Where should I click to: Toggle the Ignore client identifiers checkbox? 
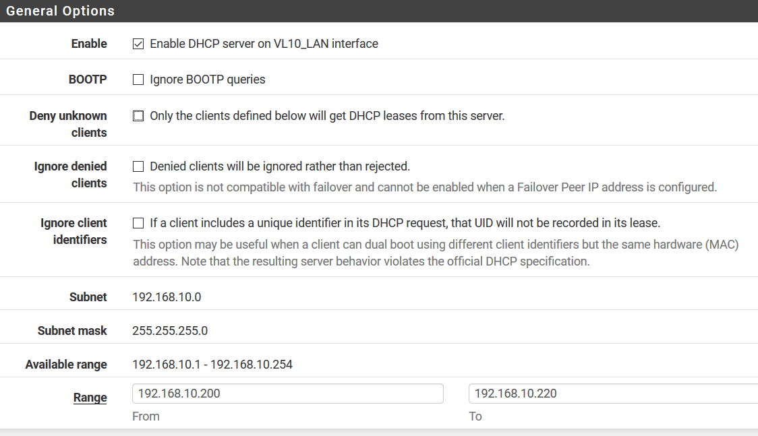click(x=138, y=223)
